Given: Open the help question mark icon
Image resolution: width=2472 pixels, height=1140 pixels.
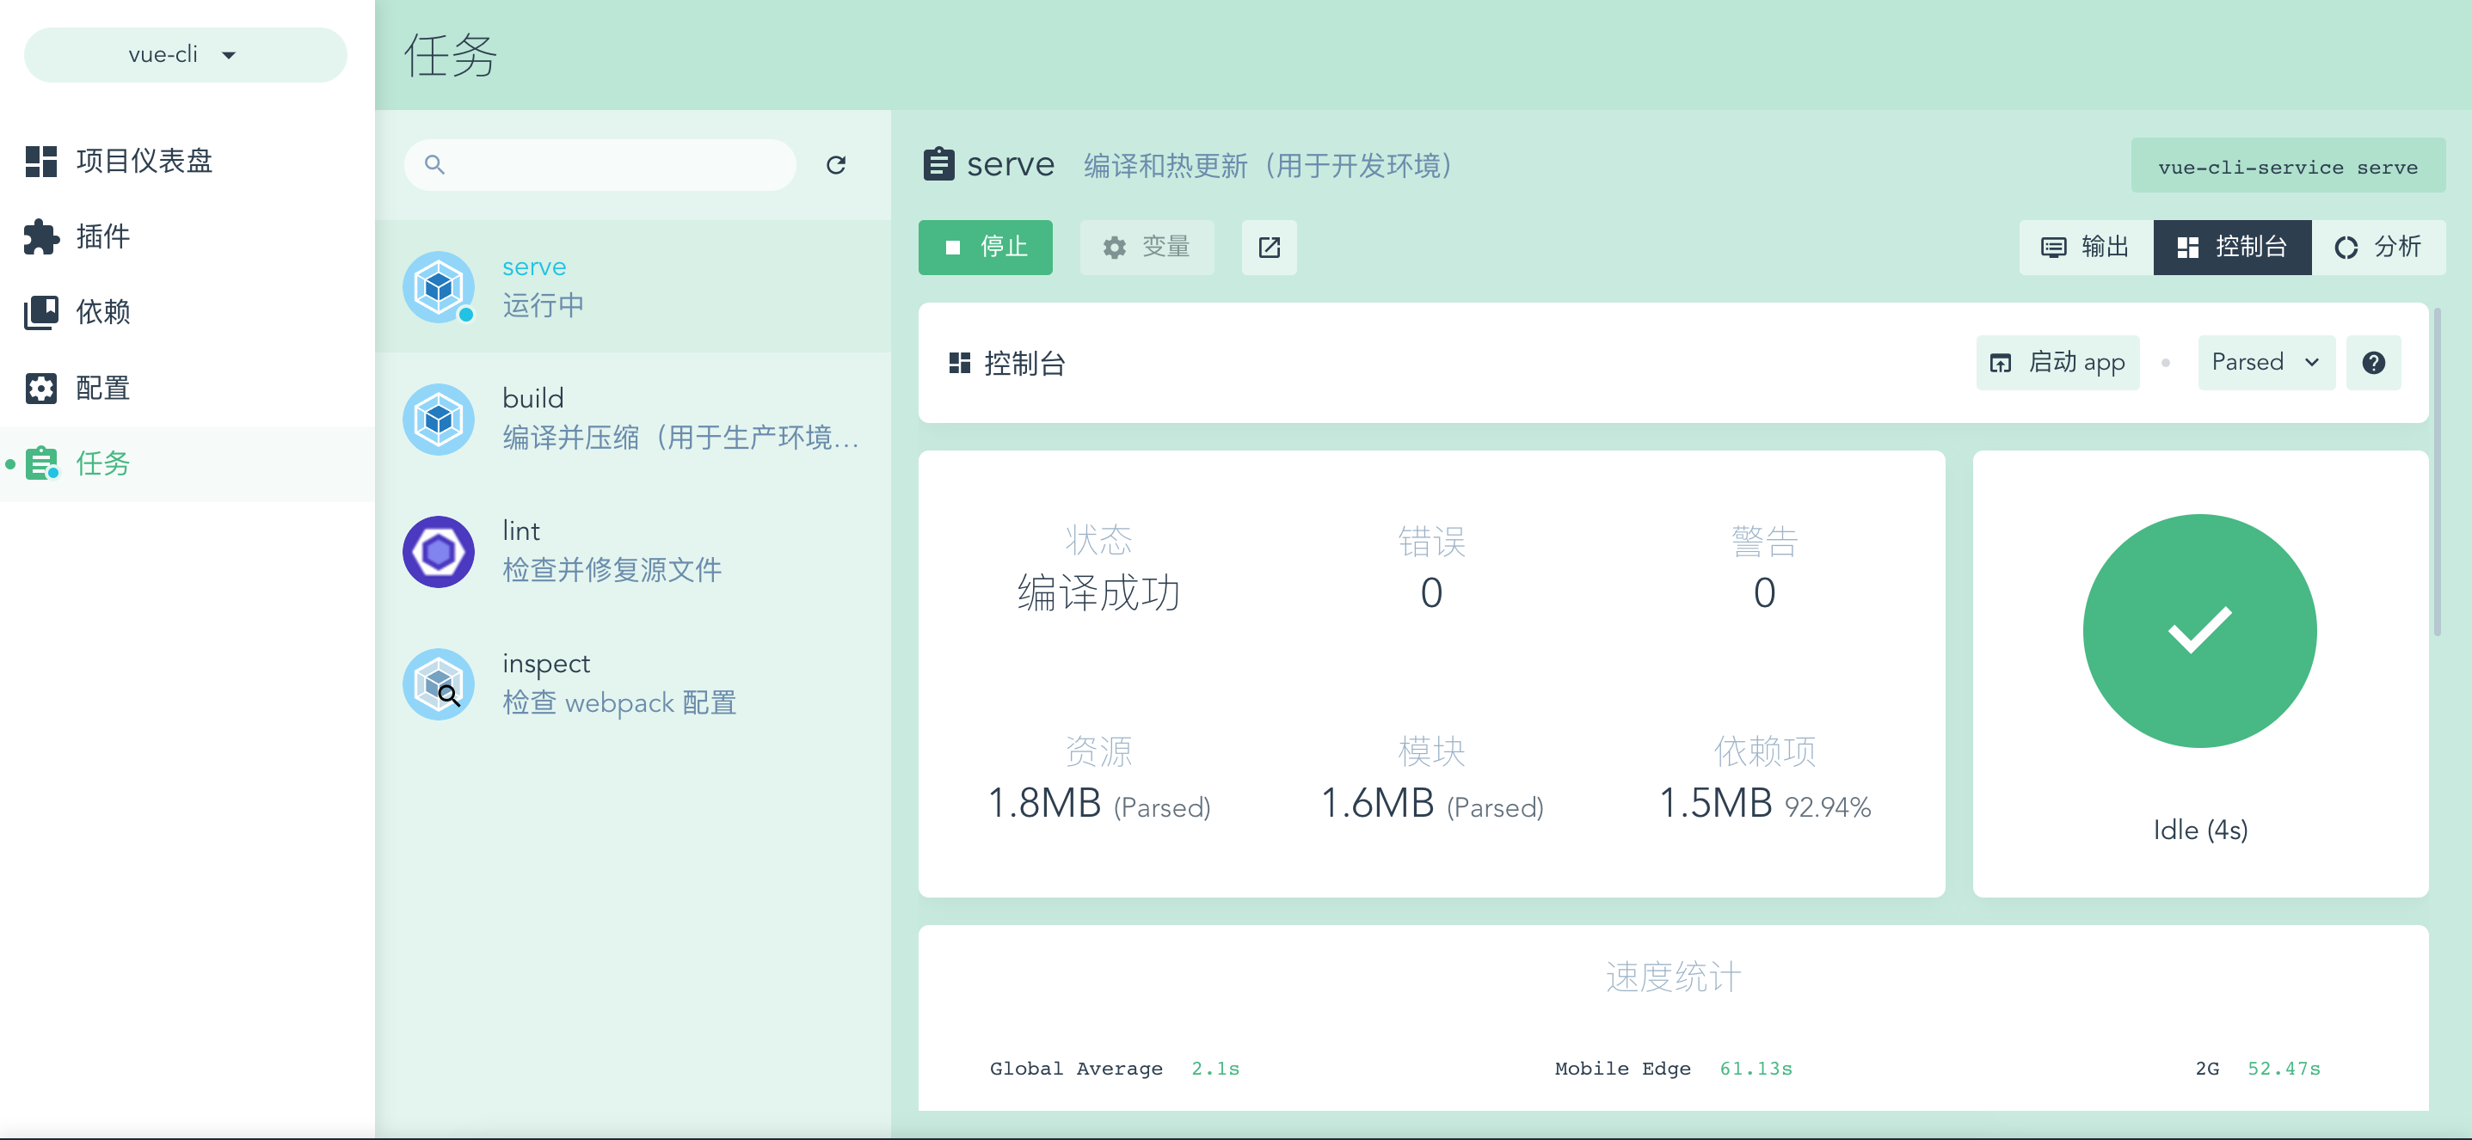Looking at the screenshot, I should [x=2373, y=363].
